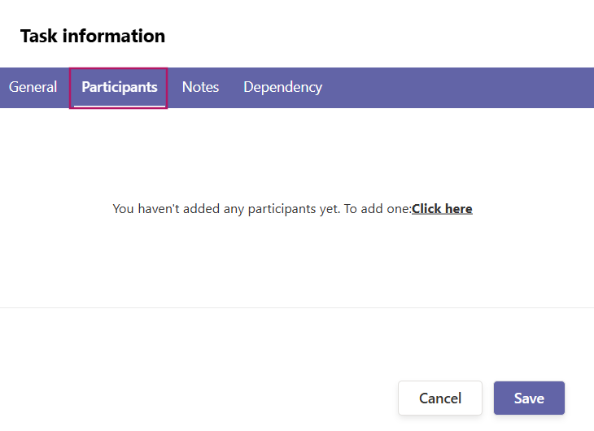Follow the underlined link to add participants
594x431 pixels.
coord(442,209)
